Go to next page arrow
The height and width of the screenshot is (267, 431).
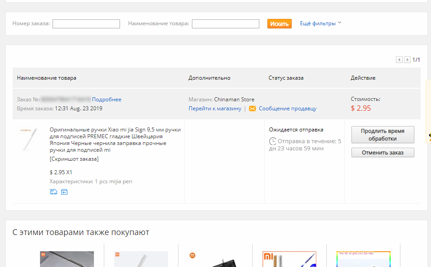tap(407, 59)
